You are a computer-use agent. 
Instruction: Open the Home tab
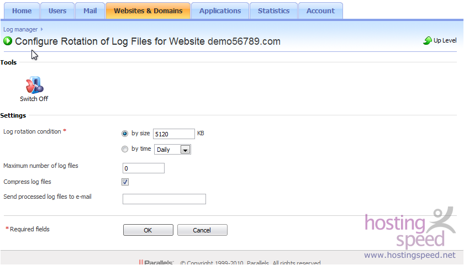(x=22, y=11)
